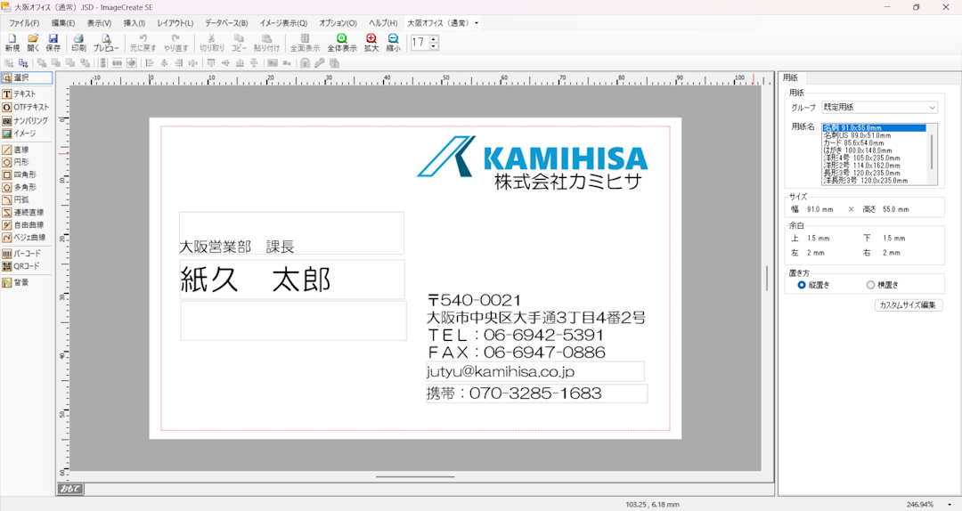
Task: Click the 拡大 (Zoom in) magnifier icon
Action: click(371, 43)
